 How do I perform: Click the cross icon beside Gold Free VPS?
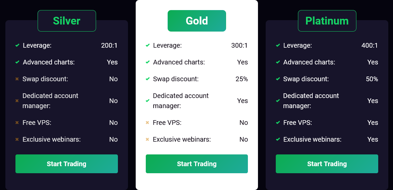click(x=147, y=123)
